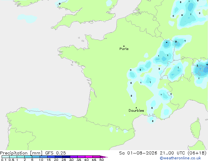Select the 35–40 mm legend swatch

click(81, 157)
